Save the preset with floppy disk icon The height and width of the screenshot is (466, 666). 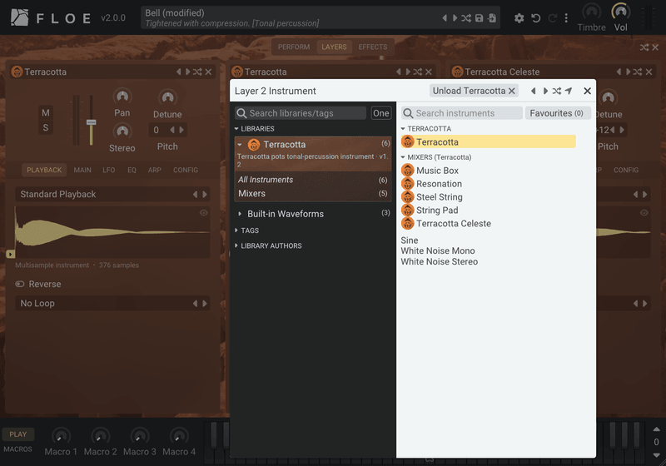click(480, 17)
